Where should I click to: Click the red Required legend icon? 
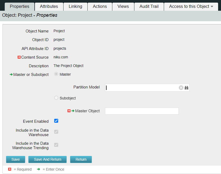[10, 169]
